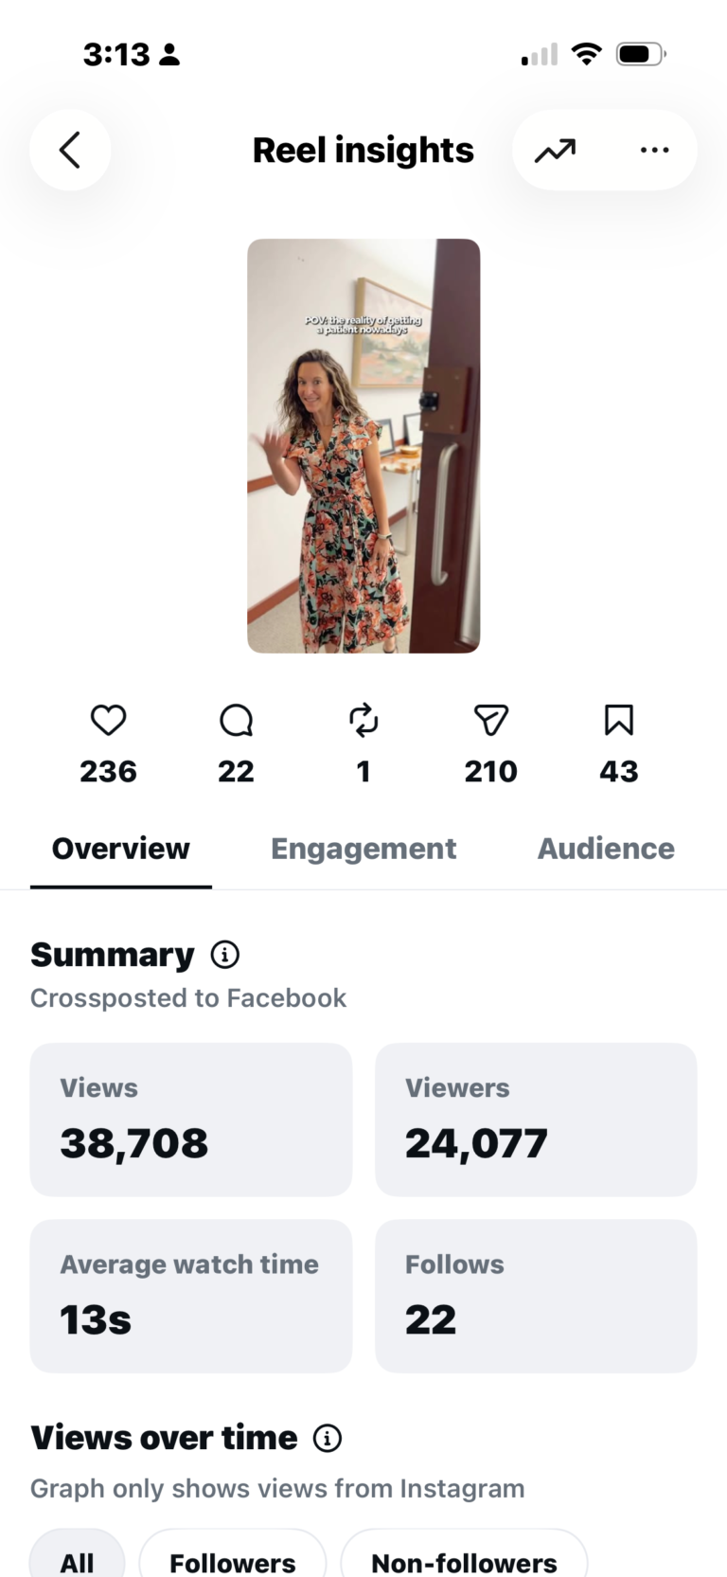
Task: Select the Followers filter chip
Action: (233, 1558)
